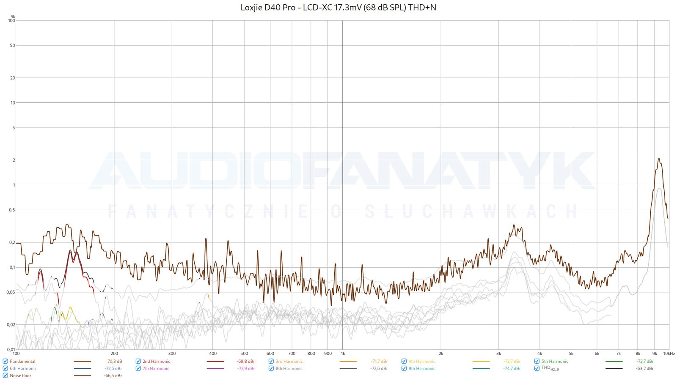This screenshot has width=677, height=381.
Task: Uncheck the Fundamental trace checkbox
Action: click(5, 361)
